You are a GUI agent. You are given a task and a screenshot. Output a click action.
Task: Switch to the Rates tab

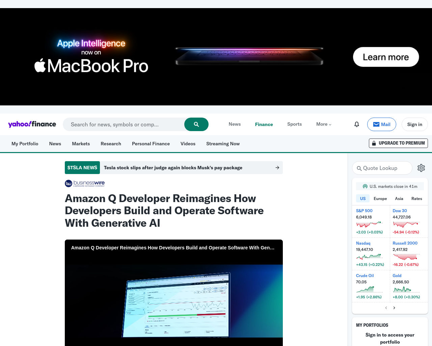click(417, 198)
